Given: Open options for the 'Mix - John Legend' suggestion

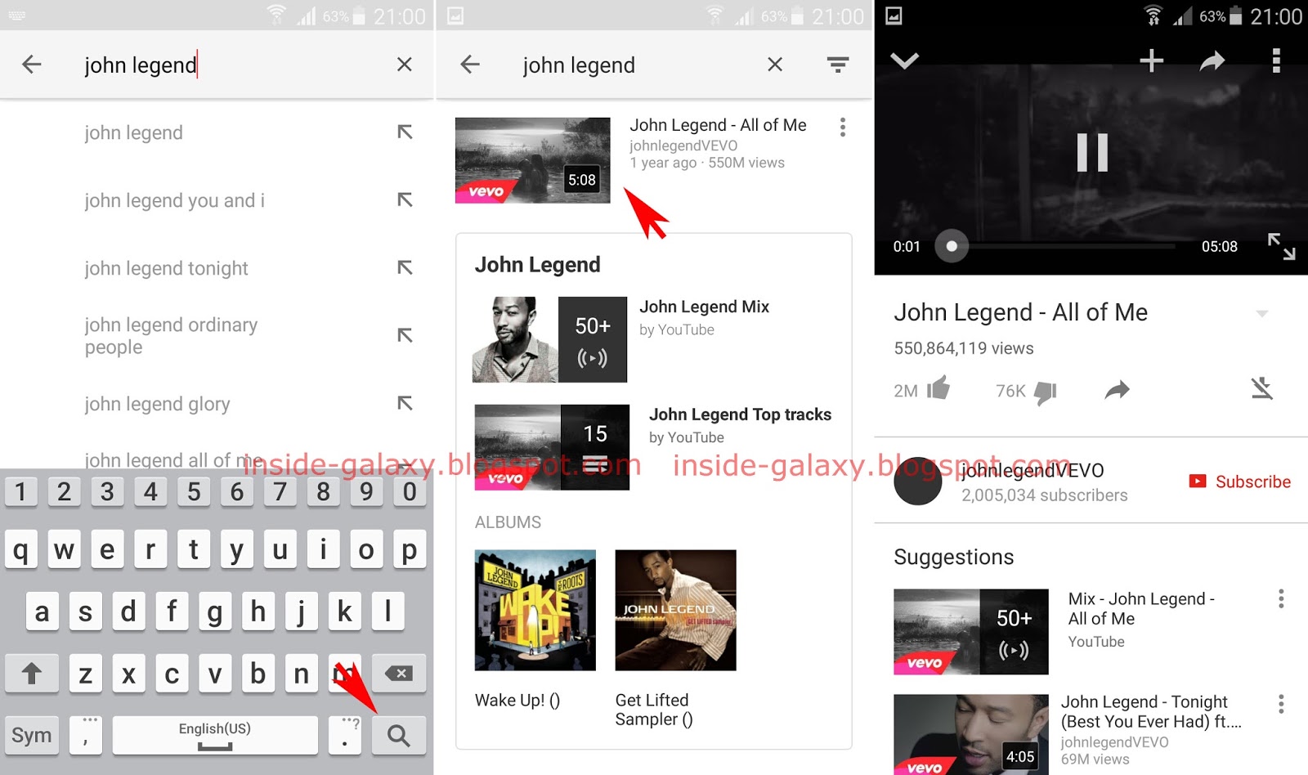Looking at the screenshot, I should (x=1281, y=598).
